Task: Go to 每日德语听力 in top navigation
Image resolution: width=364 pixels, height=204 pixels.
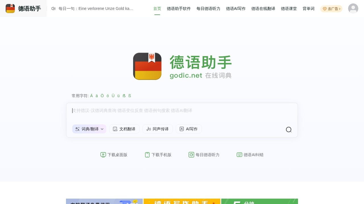Action: click(x=208, y=8)
